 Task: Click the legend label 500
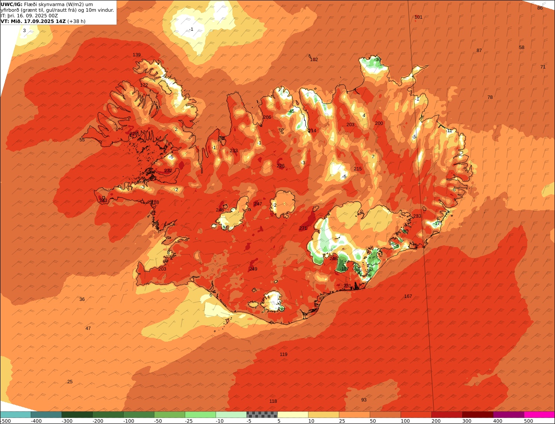[528, 421]
